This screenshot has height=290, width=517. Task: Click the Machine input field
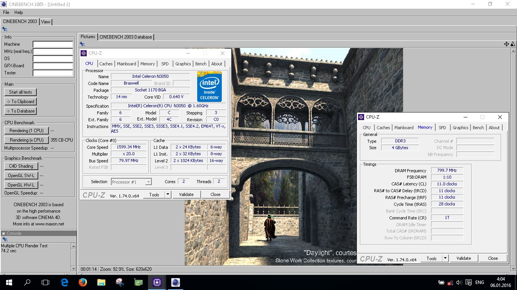coord(53,45)
